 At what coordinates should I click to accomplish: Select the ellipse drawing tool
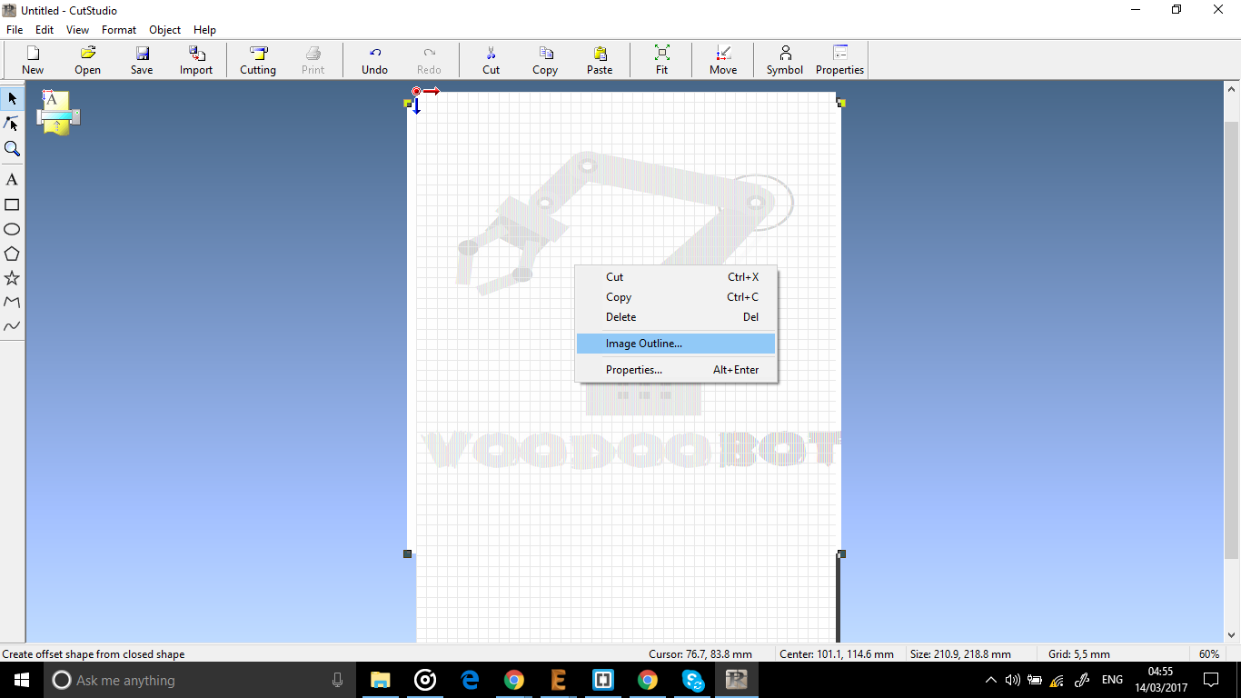(x=12, y=229)
